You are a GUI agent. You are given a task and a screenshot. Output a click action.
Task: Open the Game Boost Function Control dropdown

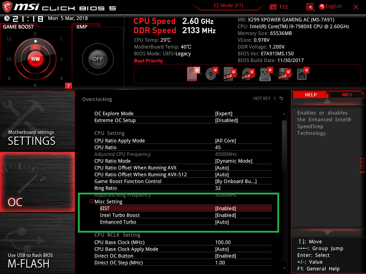pos(236,181)
